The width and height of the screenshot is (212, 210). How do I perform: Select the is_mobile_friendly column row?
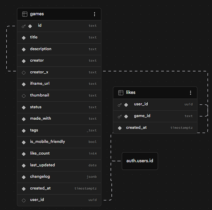(59, 142)
